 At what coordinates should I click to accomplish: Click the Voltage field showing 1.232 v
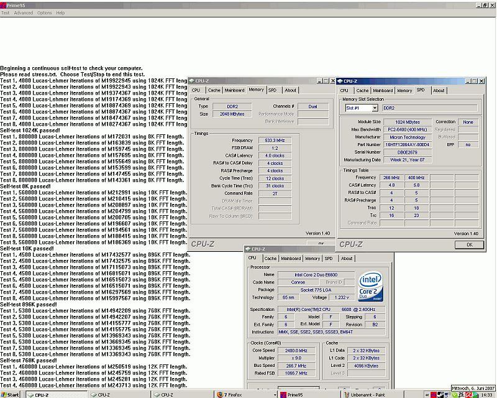(341, 297)
